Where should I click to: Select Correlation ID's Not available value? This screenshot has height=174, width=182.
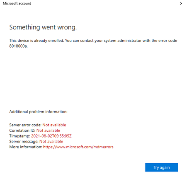tap(48, 130)
